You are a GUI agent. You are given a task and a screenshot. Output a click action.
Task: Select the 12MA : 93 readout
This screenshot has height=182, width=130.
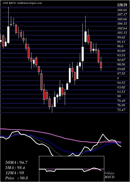tap(15, 173)
